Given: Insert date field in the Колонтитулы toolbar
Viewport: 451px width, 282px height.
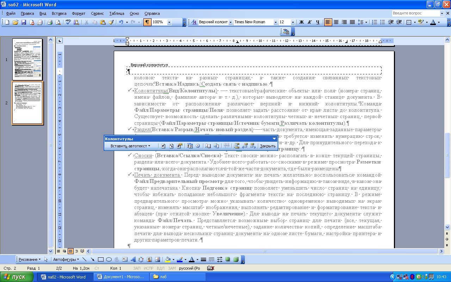Looking at the screenshot, I should click(190, 146).
